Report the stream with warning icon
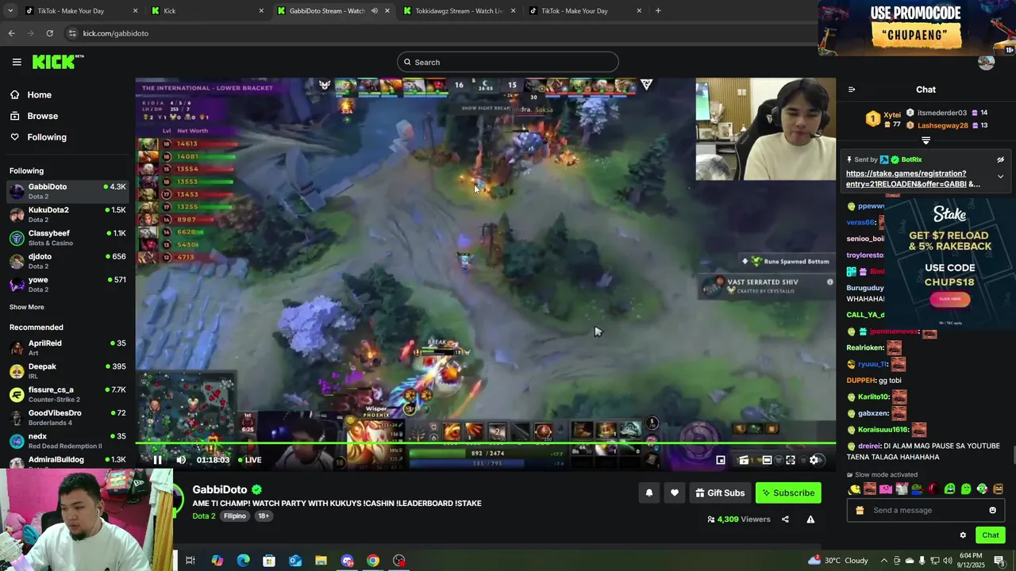 tap(810, 519)
